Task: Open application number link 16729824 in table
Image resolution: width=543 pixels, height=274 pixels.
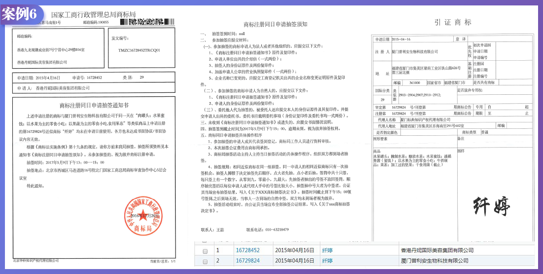Action: (248, 261)
